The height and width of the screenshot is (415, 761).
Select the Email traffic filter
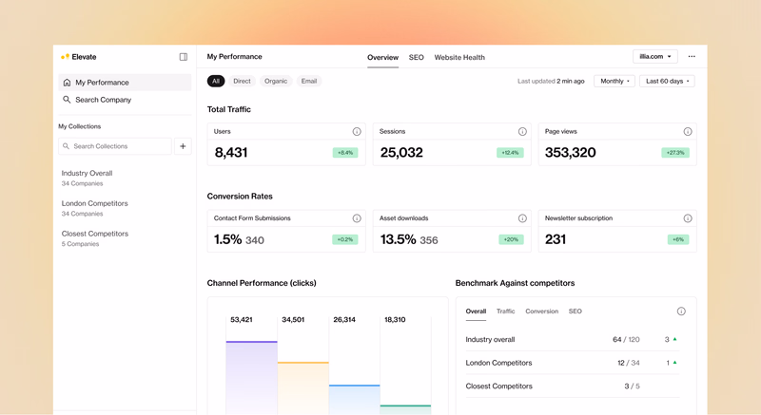pos(308,81)
